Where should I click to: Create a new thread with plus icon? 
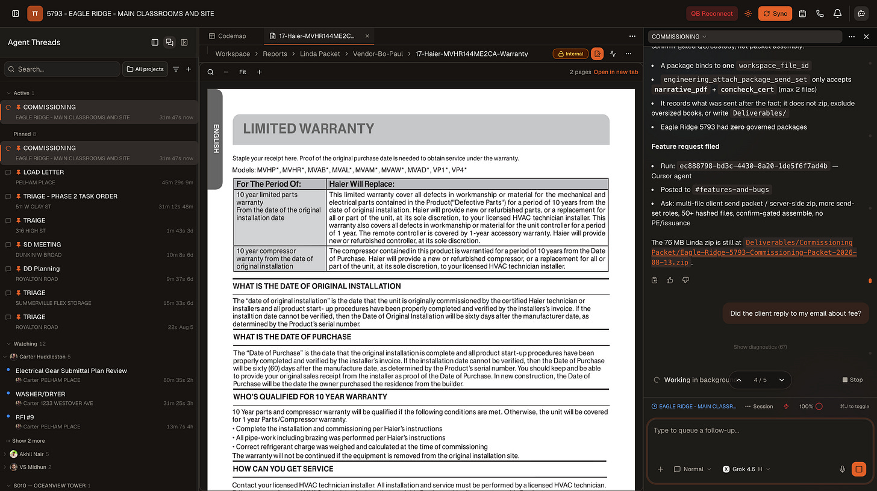pos(189,69)
